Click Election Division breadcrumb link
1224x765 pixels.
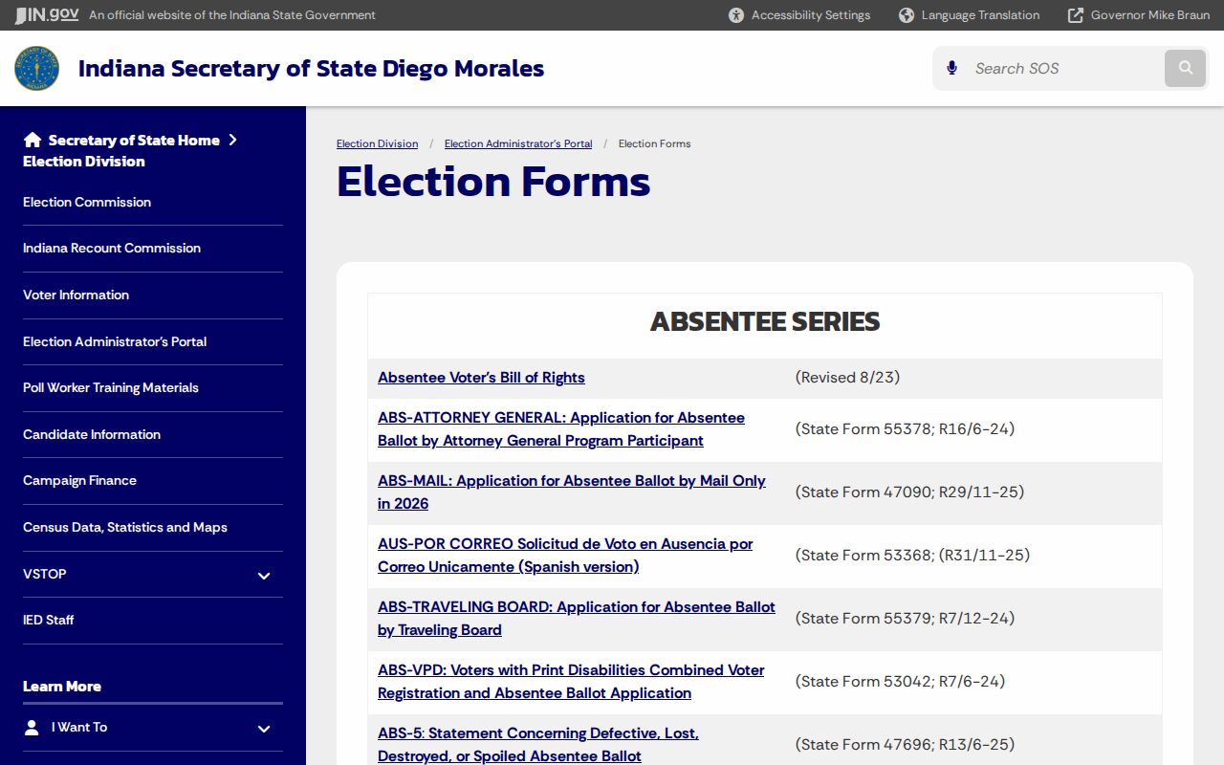coord(377,143)
